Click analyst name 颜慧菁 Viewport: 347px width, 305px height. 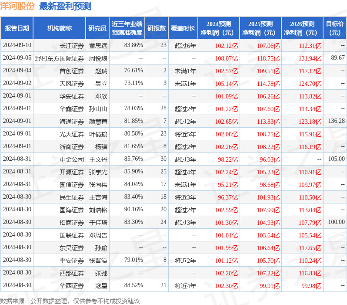98,122
